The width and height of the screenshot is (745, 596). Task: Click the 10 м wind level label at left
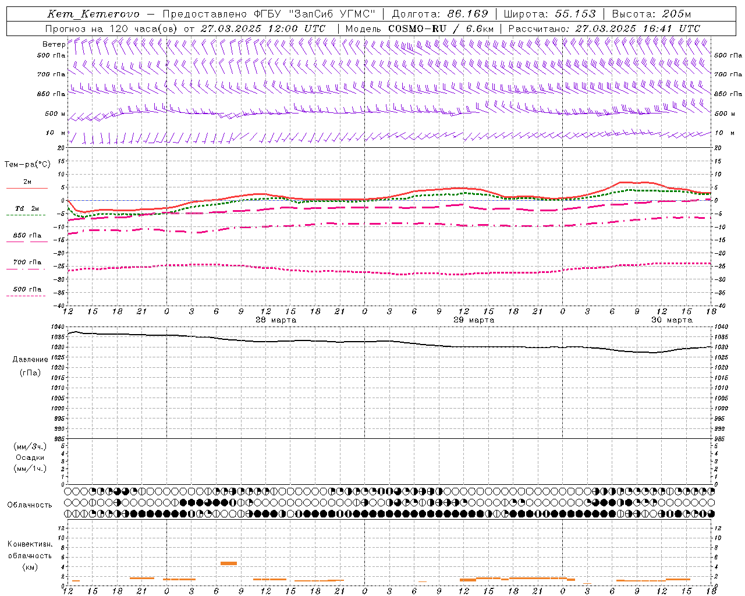pyautogui.click(x=56, y=133)
